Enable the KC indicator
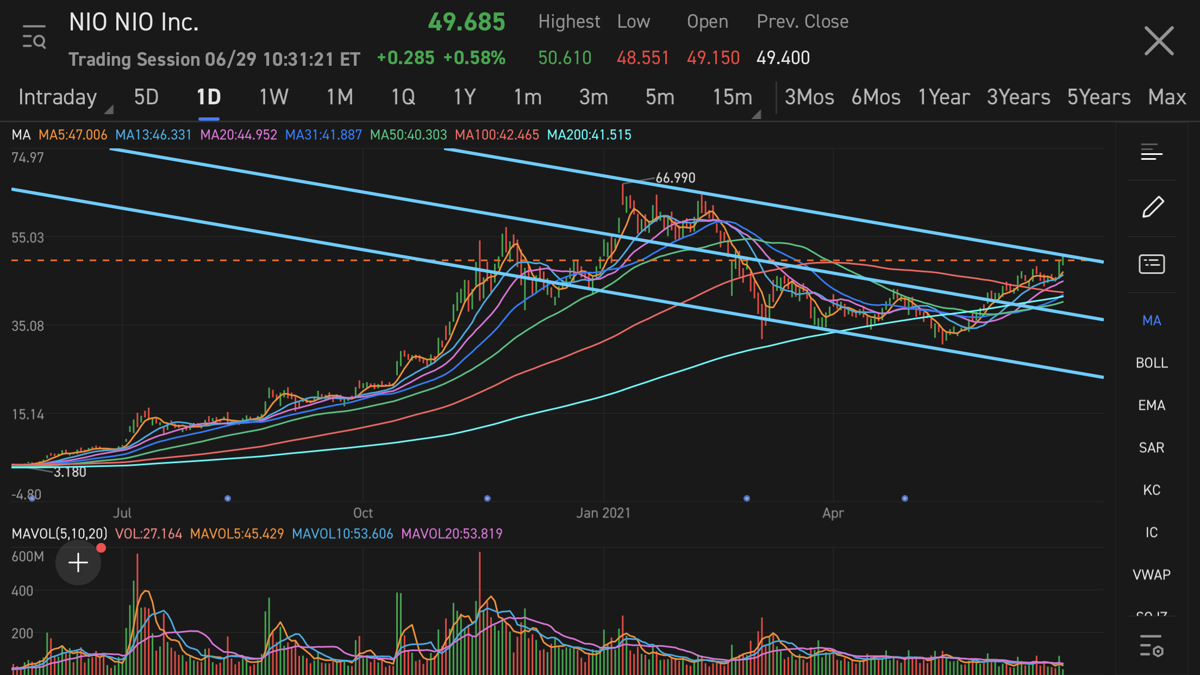Viewport: 1200px width, 675px height. 1152,490
